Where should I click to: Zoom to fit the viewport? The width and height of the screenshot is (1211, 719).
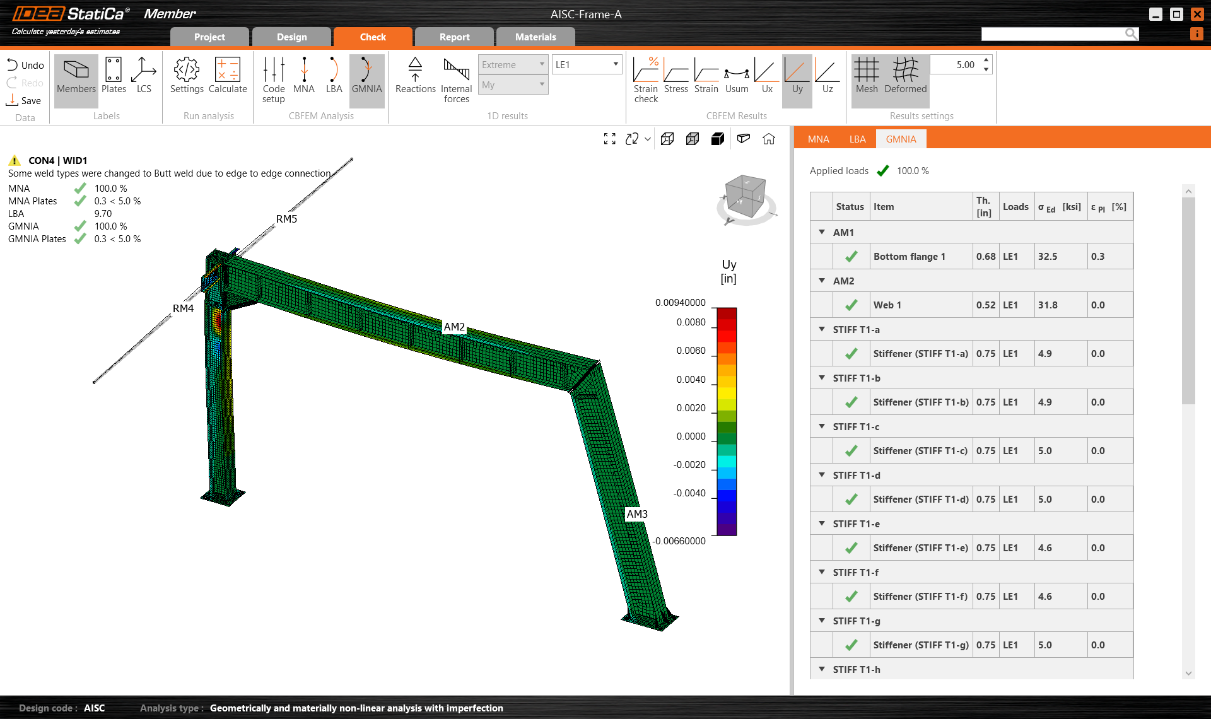[609, 139]
